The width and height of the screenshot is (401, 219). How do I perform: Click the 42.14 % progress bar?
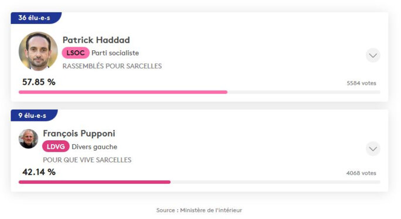pyautogui.click(x=199, y=182)
